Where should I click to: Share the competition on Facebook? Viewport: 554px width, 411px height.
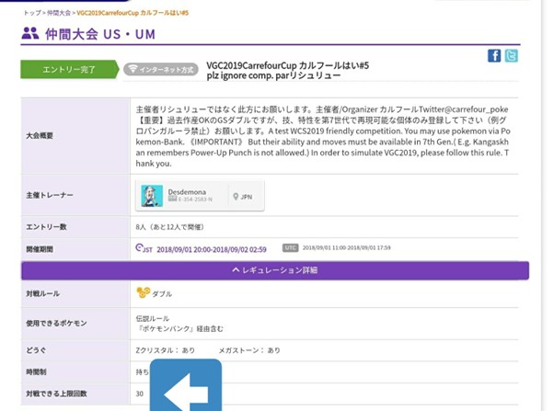coord(494,56)
